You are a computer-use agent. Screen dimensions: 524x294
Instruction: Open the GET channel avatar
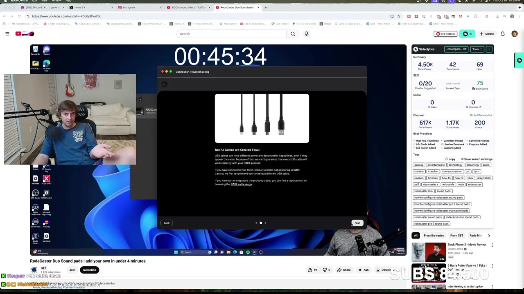pos(34,269)
